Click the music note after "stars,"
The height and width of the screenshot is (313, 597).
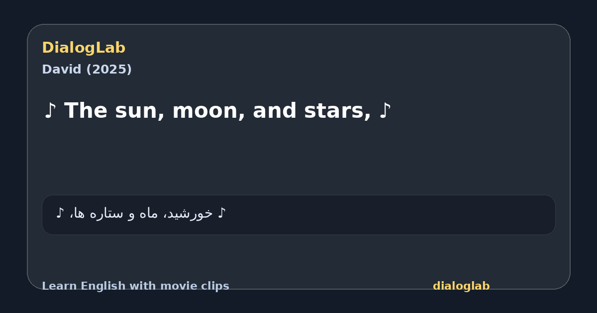click(385, 111)
